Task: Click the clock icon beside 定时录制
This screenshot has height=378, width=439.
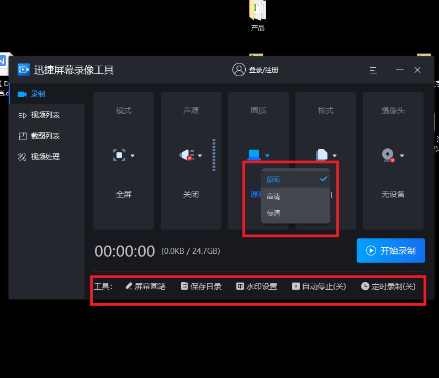Action: [365, 286]
